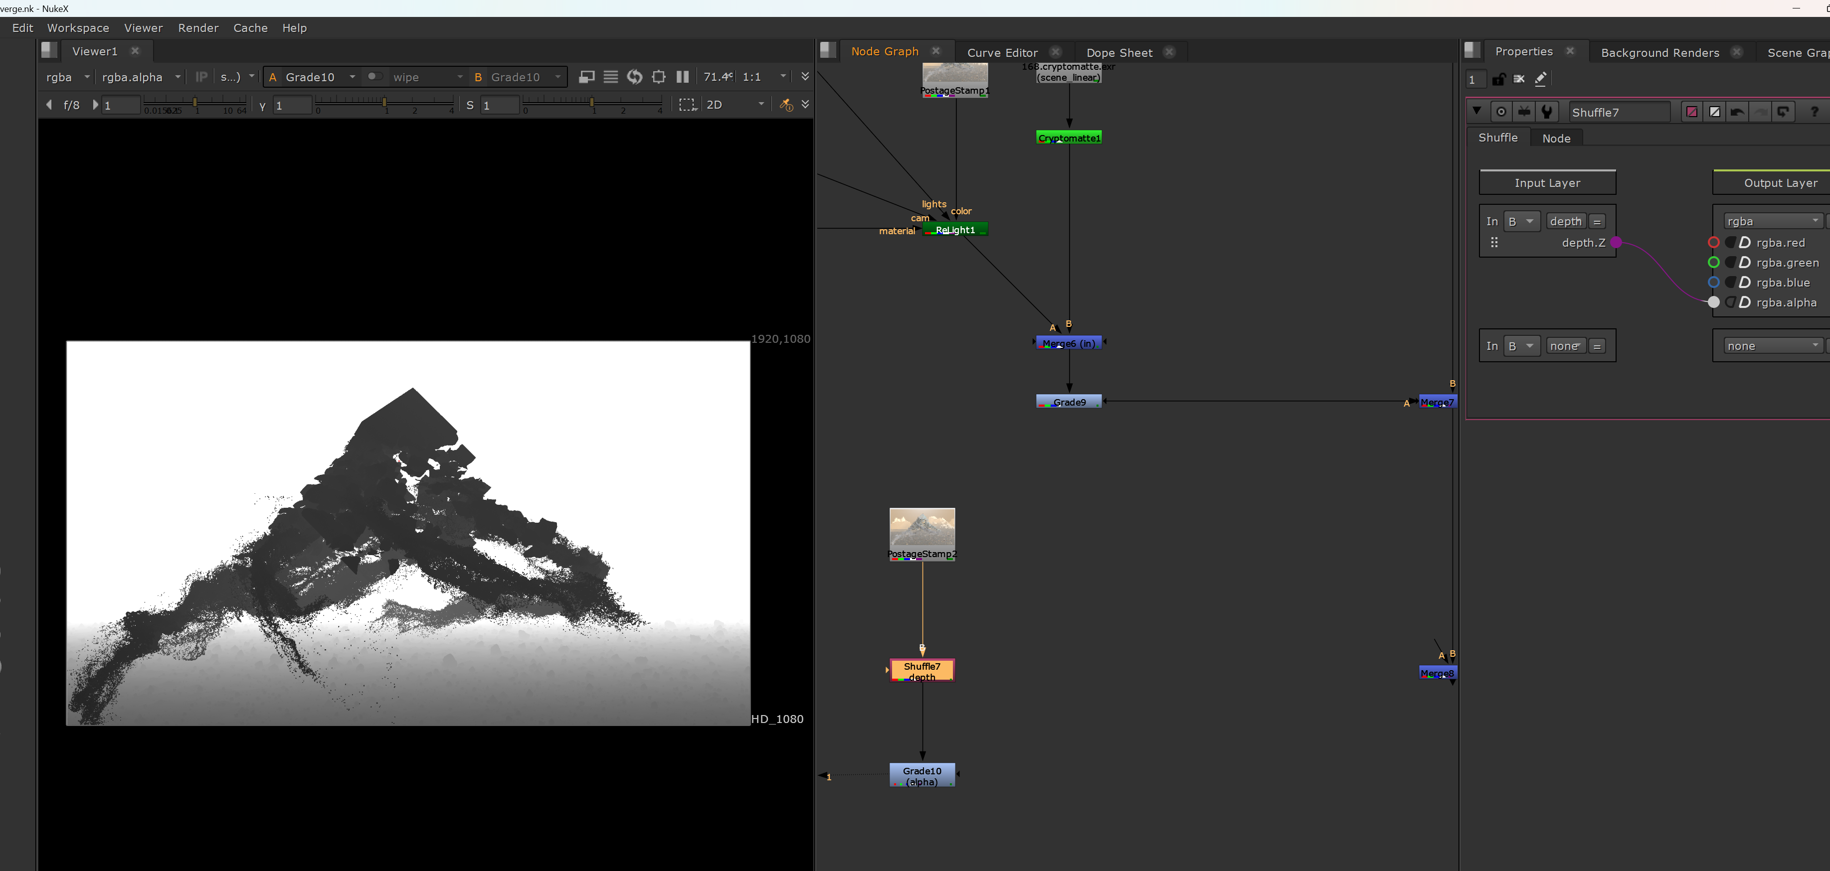Open the Render menu
Image resolution: width=1830 pixels, height=871 pixels.
(x=198, y=28)
